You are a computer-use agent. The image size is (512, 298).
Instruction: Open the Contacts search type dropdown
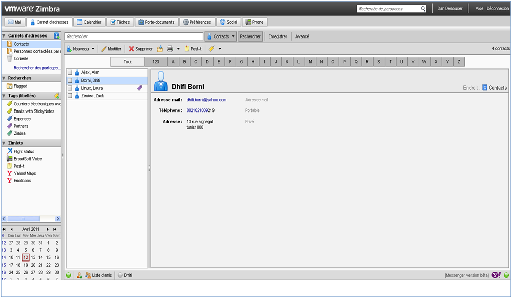tap(221, 36)
